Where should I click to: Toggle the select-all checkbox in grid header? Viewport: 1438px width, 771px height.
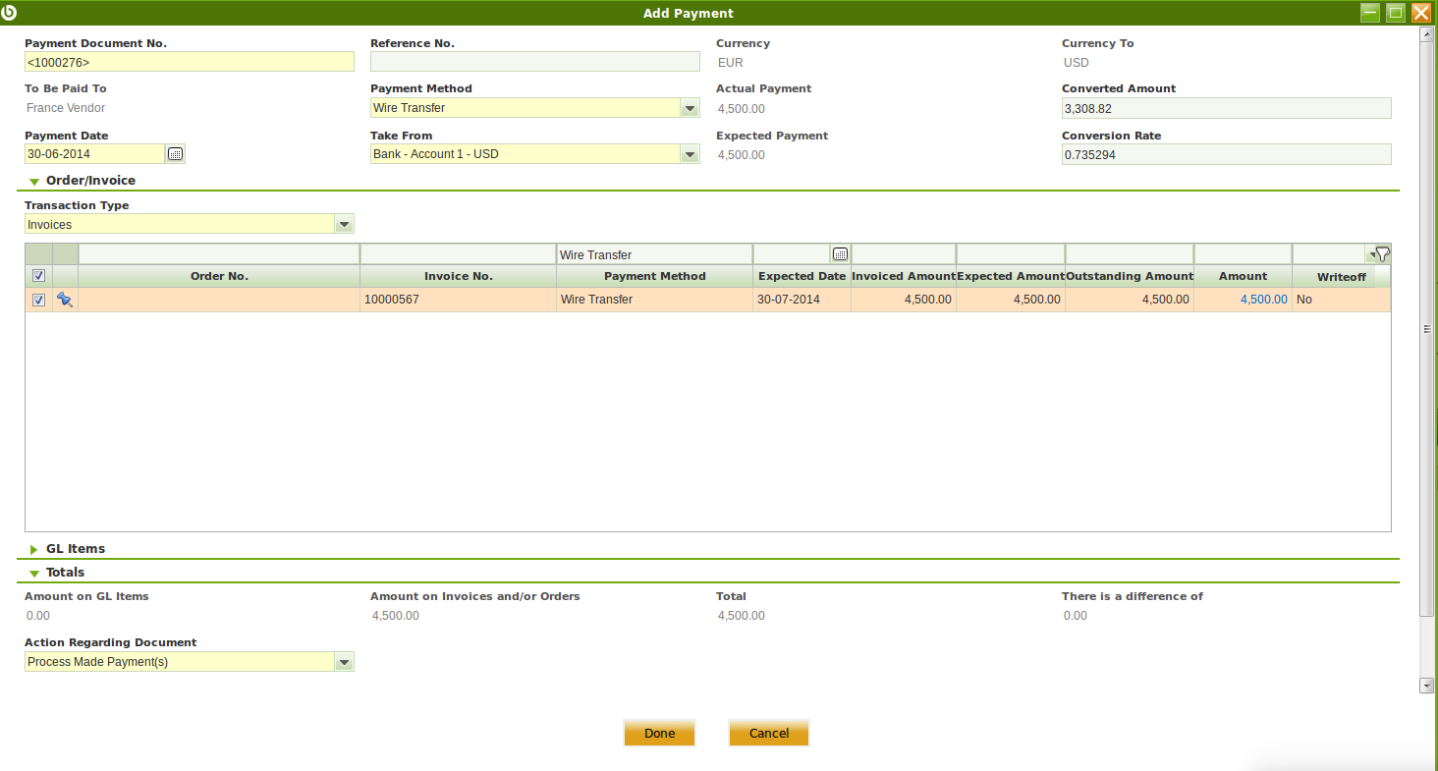pyautogui.click(x=39, y=276)
